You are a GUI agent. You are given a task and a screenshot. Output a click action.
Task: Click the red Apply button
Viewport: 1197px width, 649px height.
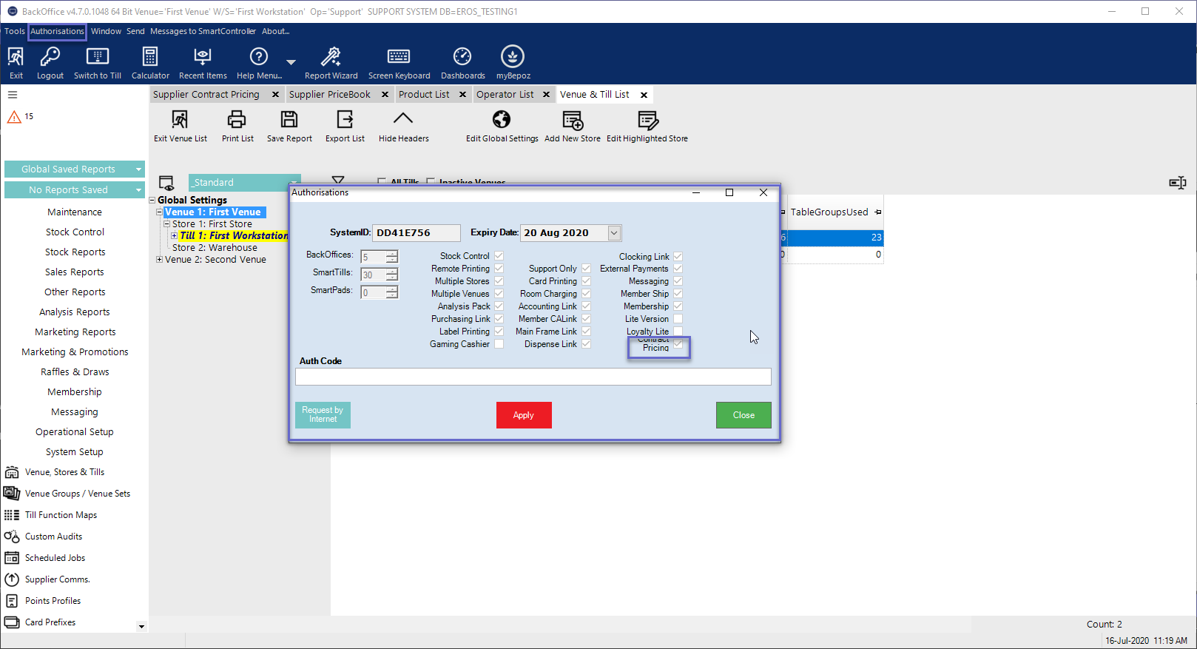(524, 415)
